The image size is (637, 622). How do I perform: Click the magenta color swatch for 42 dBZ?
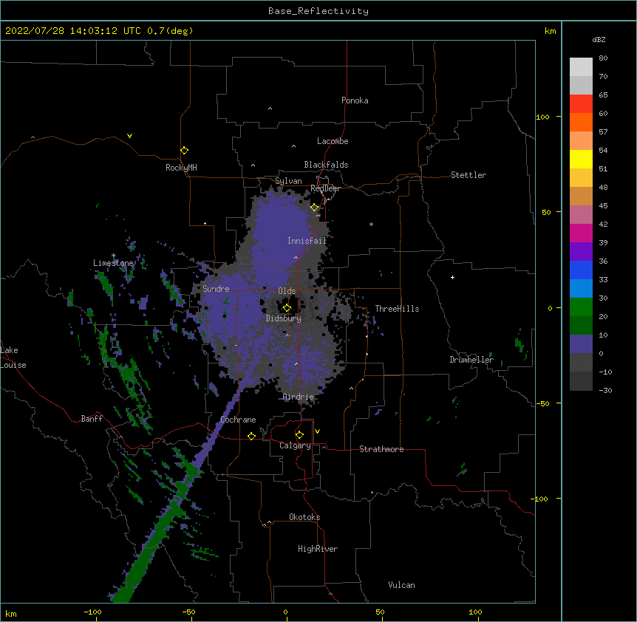(x=581, y=233)
